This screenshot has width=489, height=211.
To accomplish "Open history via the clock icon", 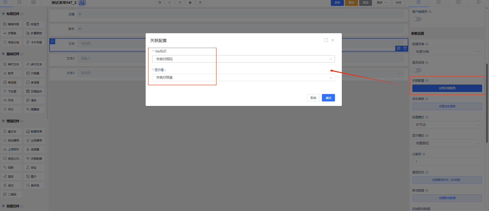I will [x=180, y=3].
